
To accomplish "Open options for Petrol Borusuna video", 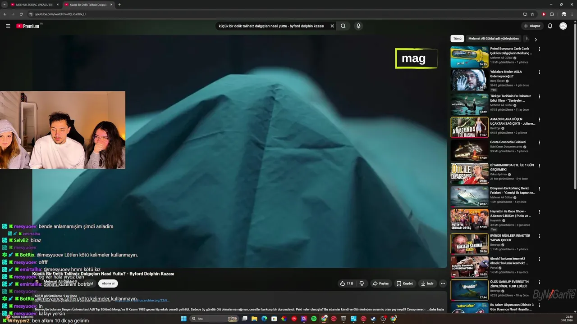I will (539, 49).
